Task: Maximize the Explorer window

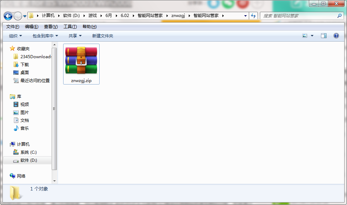Action: click(x=323, y=3)
